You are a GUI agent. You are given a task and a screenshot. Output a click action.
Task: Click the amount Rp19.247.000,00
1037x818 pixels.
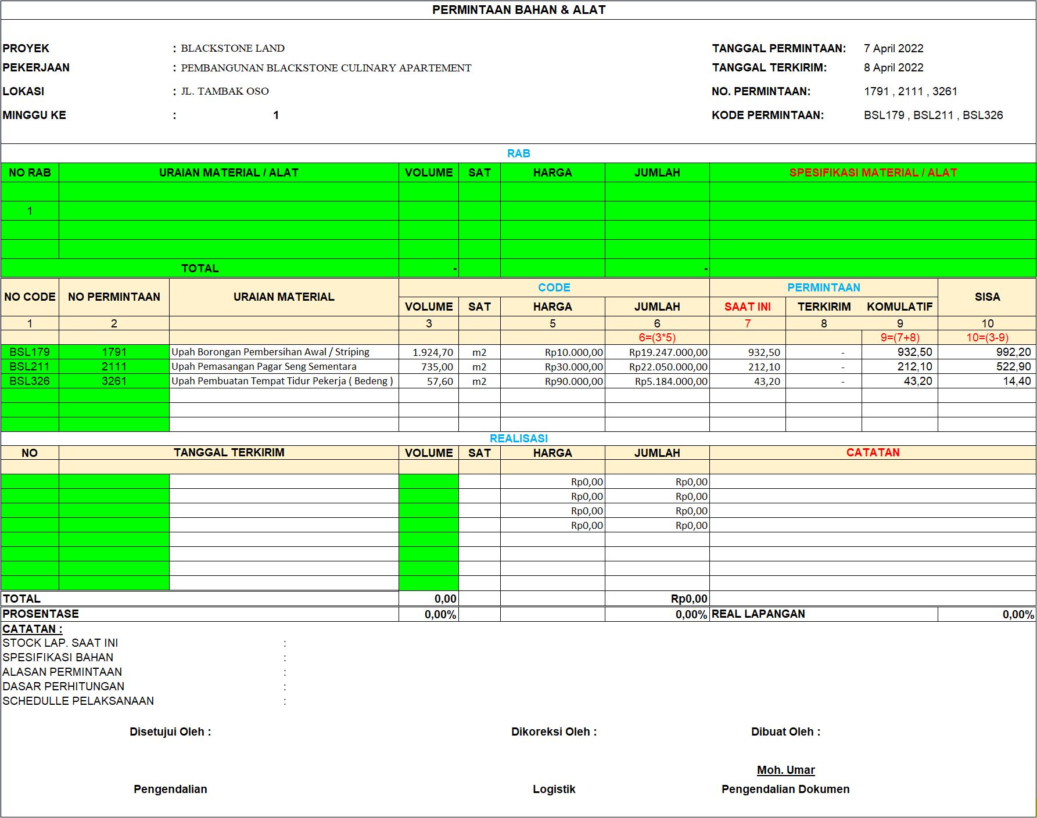[668, 352]
